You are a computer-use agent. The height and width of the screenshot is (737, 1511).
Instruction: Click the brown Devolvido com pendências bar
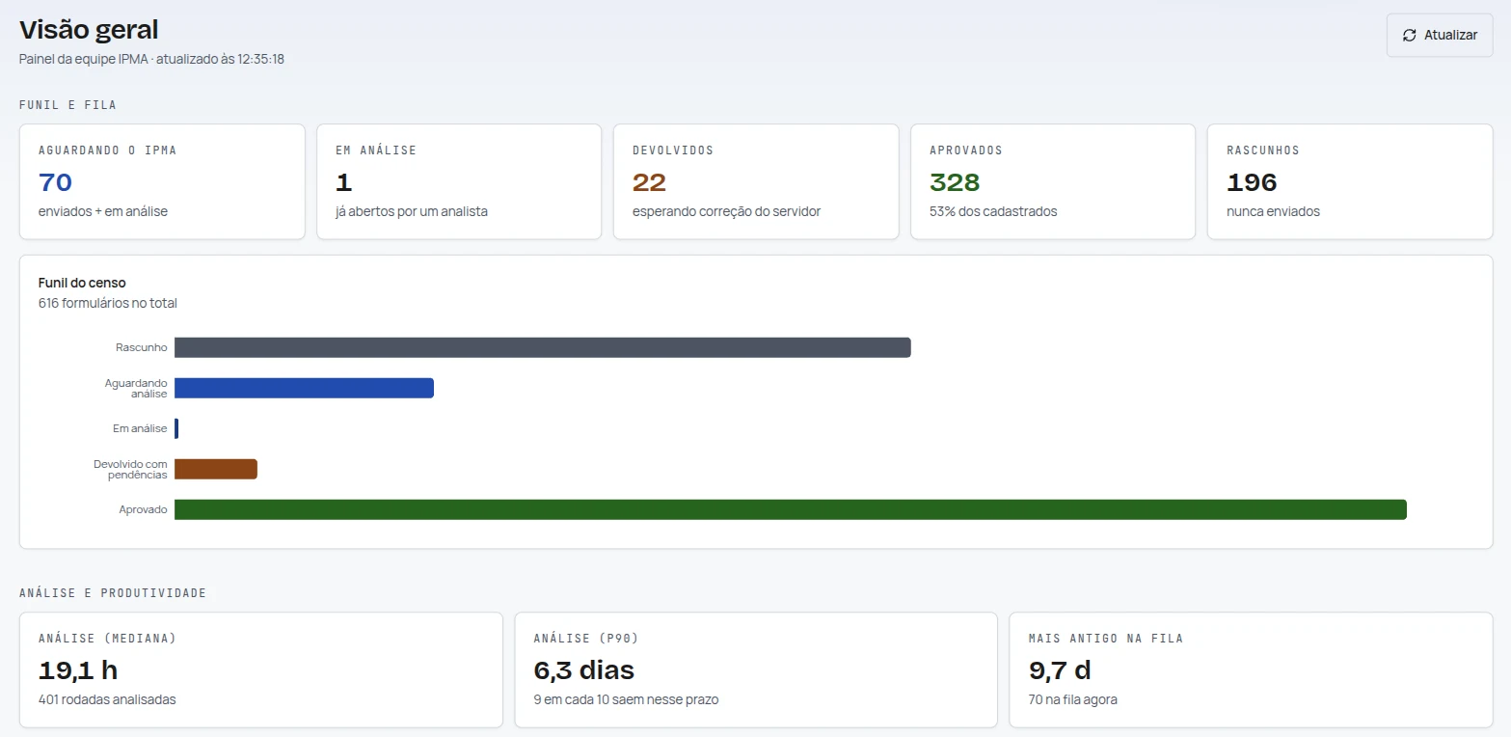[x=216, y=469]
